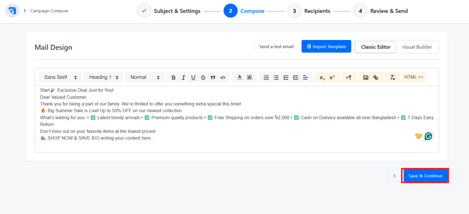Go back using the left chevron button
The height and width of the screenshot is (214, 469).
pos(394,176)
